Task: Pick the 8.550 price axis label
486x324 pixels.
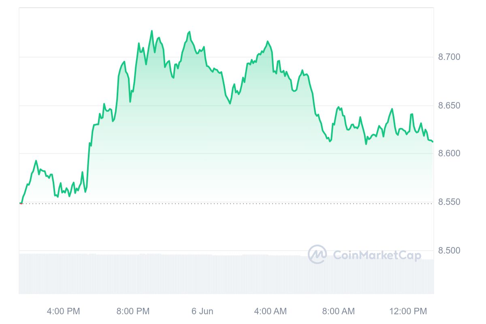Action: pos(450,202)
